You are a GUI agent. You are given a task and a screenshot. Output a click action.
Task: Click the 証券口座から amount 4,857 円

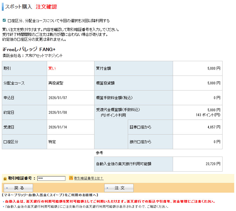tap(213, 127)
